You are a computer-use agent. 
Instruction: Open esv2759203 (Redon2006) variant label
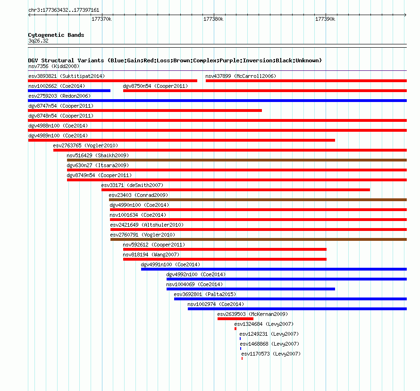(59, 96)
